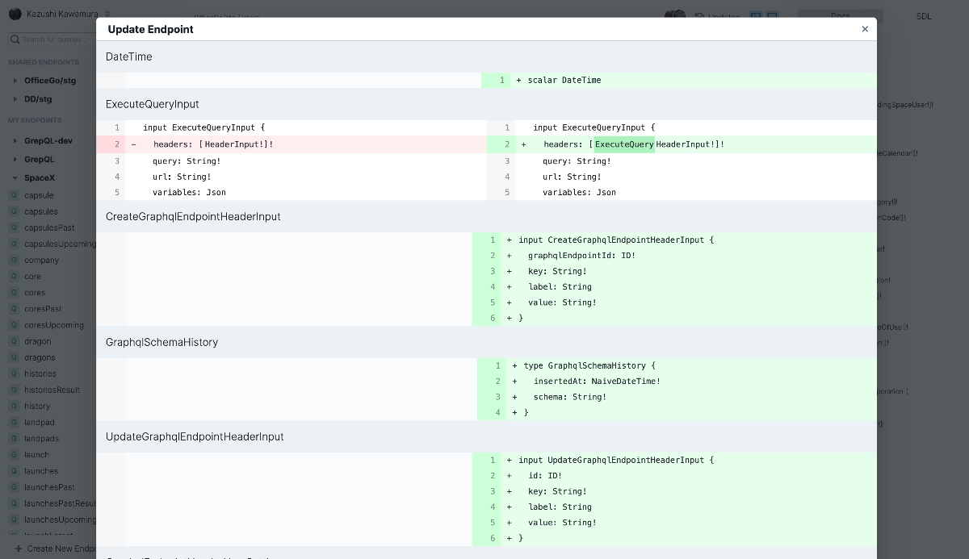Click the plus icon for new endpoint
The height and width of the screenshot is (559, 969).
coord(18,549)
